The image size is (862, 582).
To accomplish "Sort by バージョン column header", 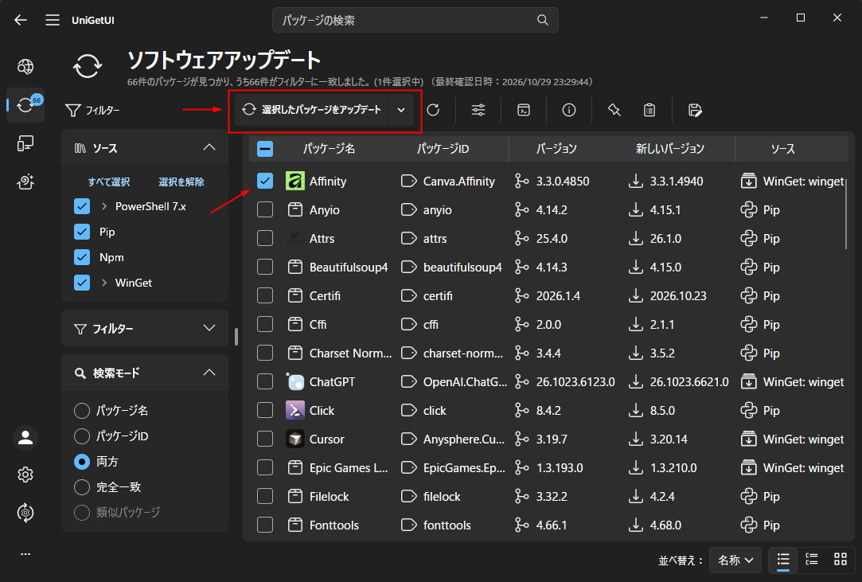I will [x=556, y=149].
